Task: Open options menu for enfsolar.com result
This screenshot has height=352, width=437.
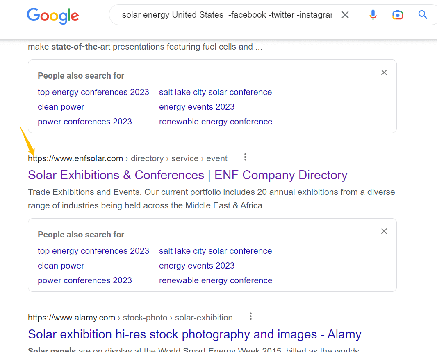Action: [245, 157]
